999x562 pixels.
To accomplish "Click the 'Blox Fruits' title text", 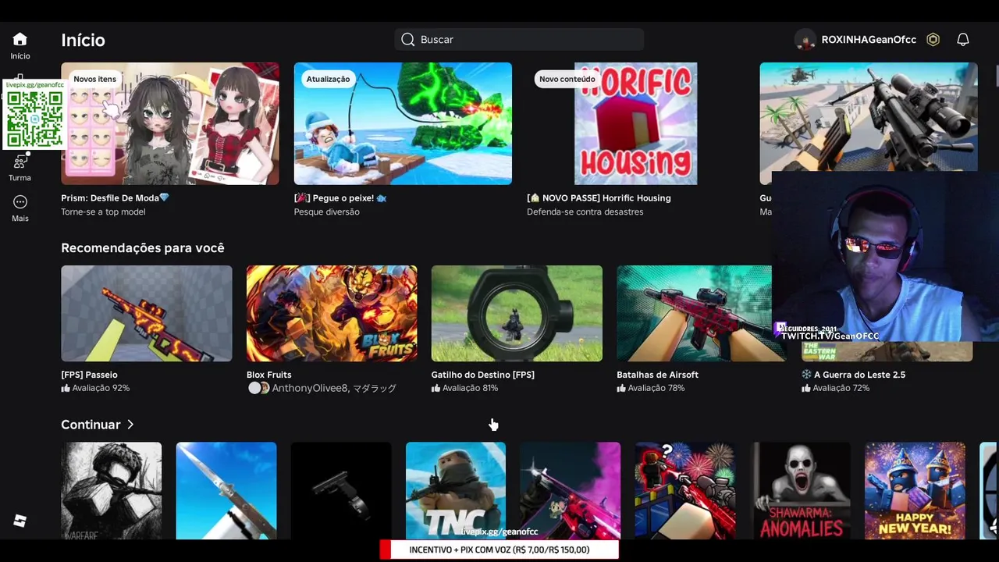I will (268, 375).
